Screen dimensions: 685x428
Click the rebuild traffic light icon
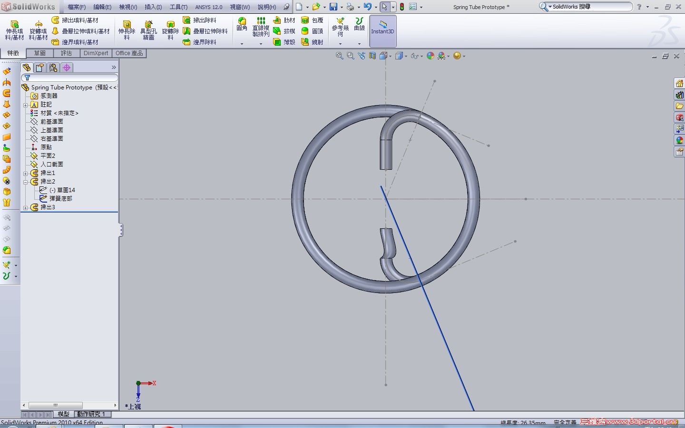pos(402,7)
